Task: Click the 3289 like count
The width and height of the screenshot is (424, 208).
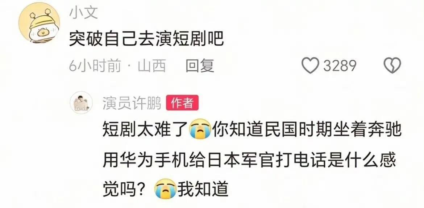Action: tap(340, 65)
